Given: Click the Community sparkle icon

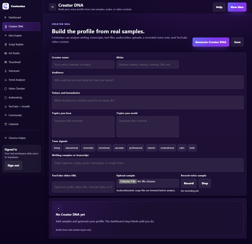Looking at the screenshot, I should tap(6, 115).
